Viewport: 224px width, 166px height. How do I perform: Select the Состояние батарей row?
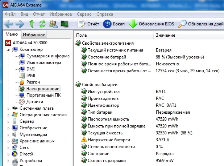tap(149, 57)
